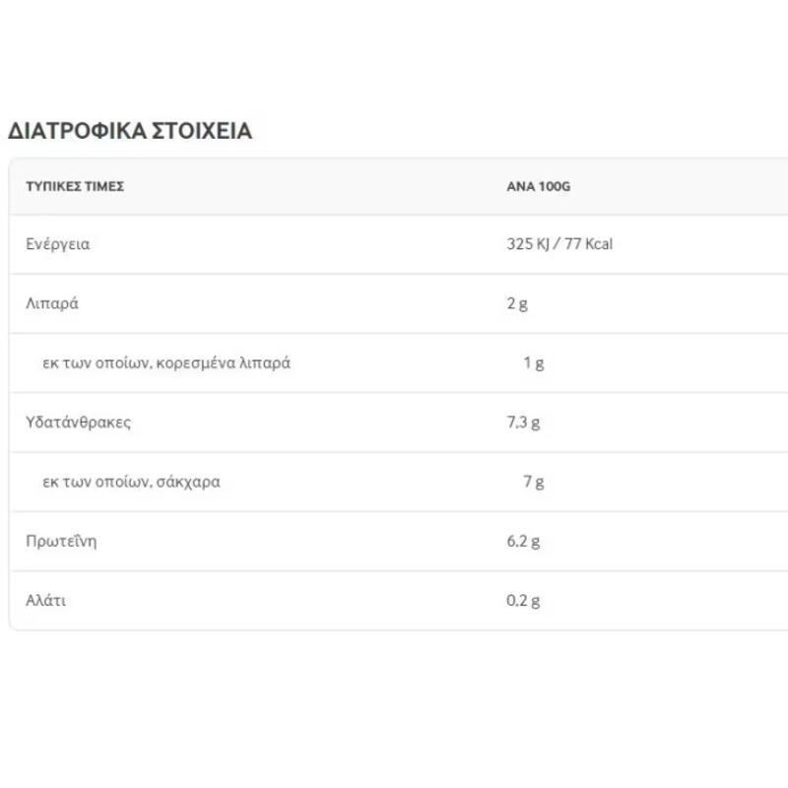Select the Ενέργεια row label
Image resolution: width=788 pixels, height=788 pixels.
point(57,244)
